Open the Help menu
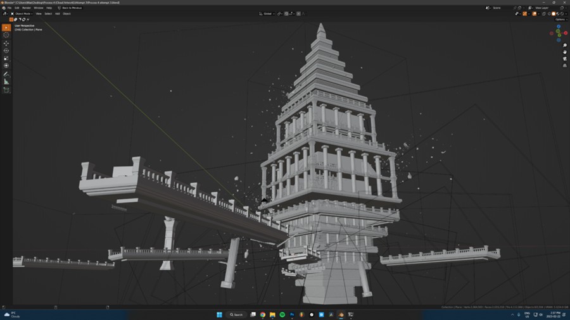The height and width of the screenshot is (320, 570). point(49,8)
